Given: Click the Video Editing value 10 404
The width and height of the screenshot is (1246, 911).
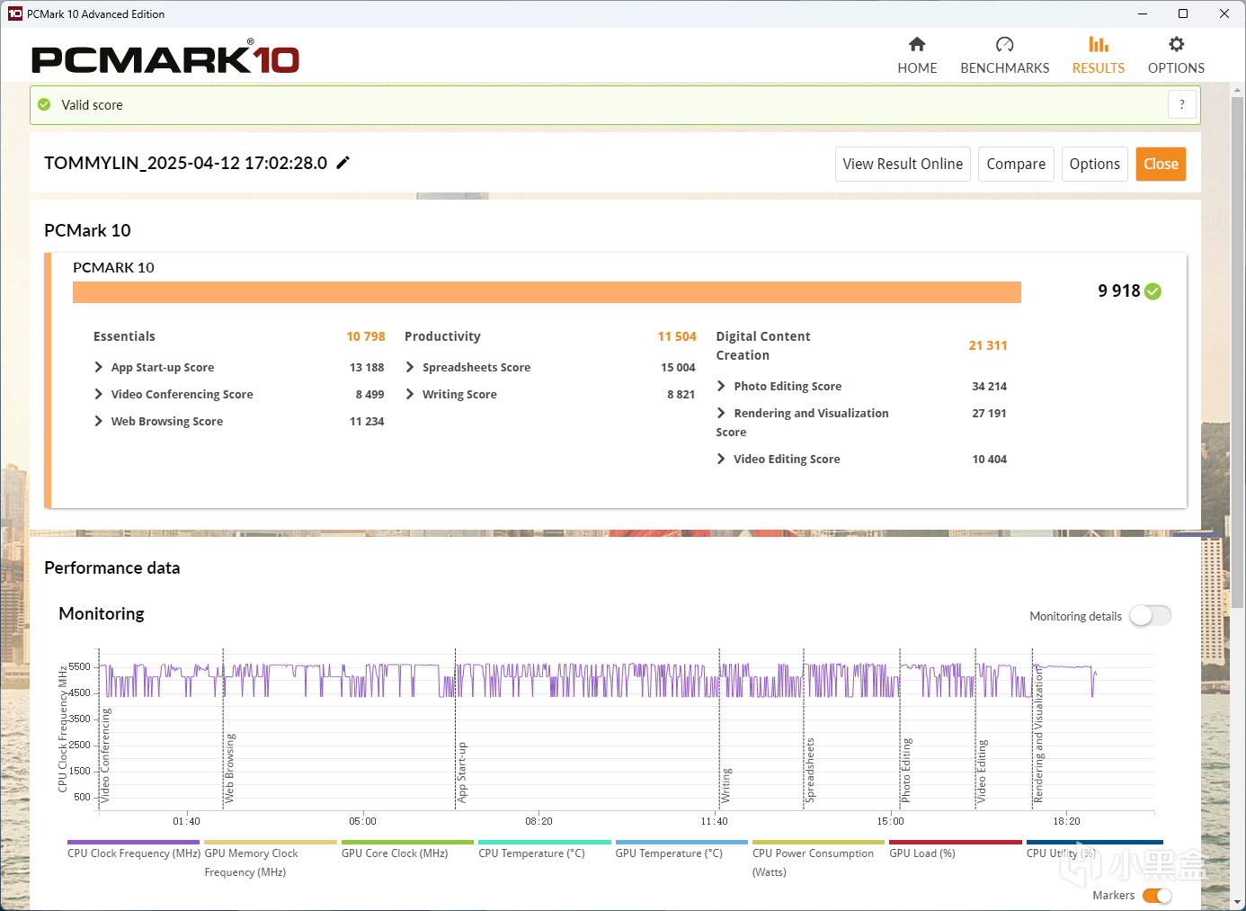Looking at the screenshot, I should coord(989,460).
